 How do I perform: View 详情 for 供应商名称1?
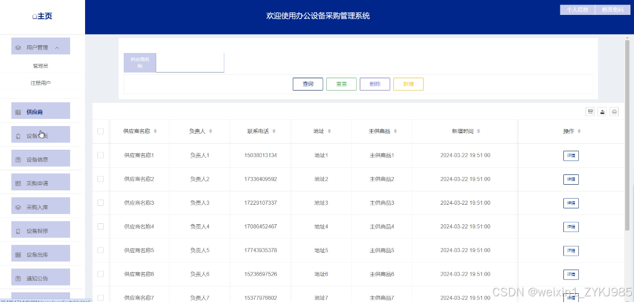tap(571, 156)
